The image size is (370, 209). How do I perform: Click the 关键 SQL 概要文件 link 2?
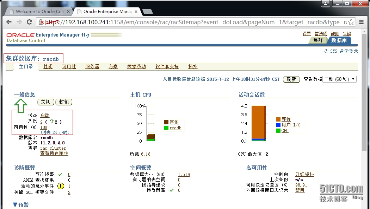[x=69, y=192]
